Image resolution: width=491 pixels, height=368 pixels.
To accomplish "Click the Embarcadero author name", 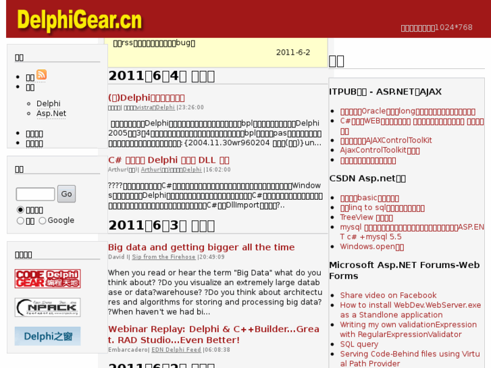I will pos(128,350).
